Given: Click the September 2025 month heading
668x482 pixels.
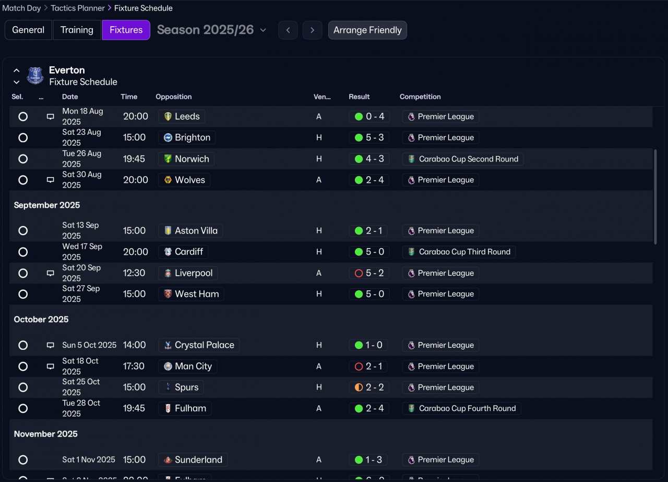Looking at the screenshot, I should (47, 205).
